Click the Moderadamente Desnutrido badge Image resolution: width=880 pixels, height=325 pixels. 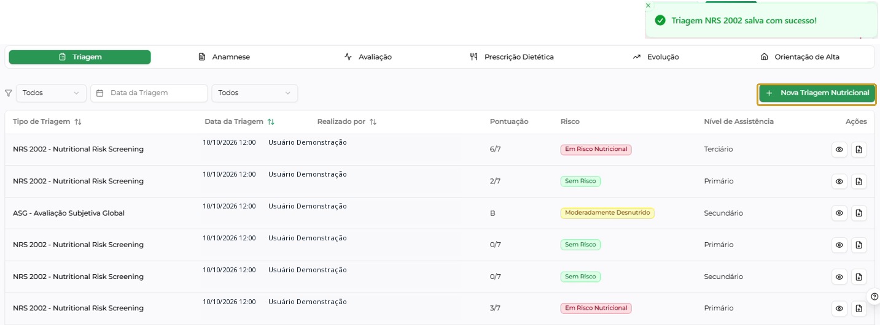tap(607, 213)
